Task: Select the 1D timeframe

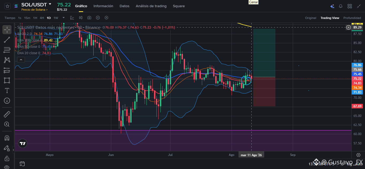Action: pos(49,18)
